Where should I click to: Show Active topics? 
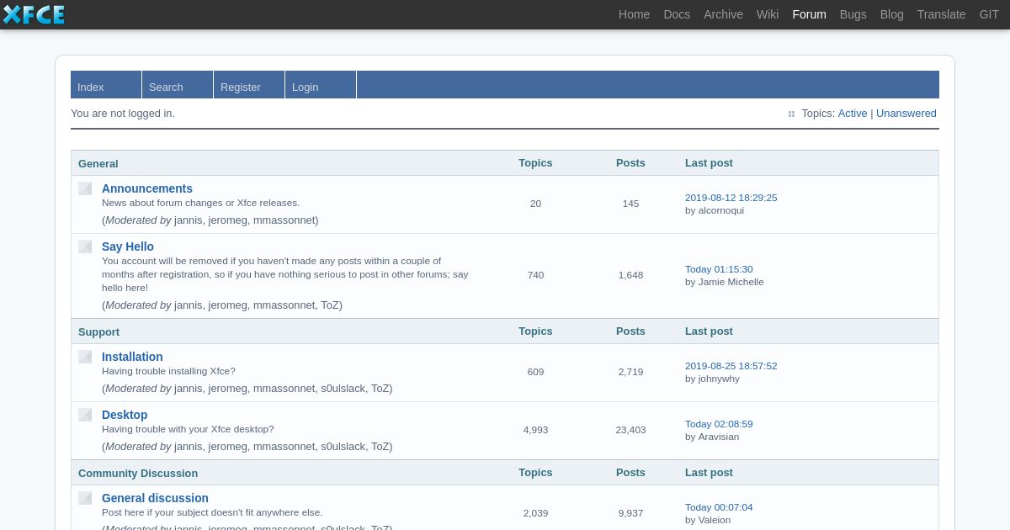pyautogui.click(x=852, y=114)
